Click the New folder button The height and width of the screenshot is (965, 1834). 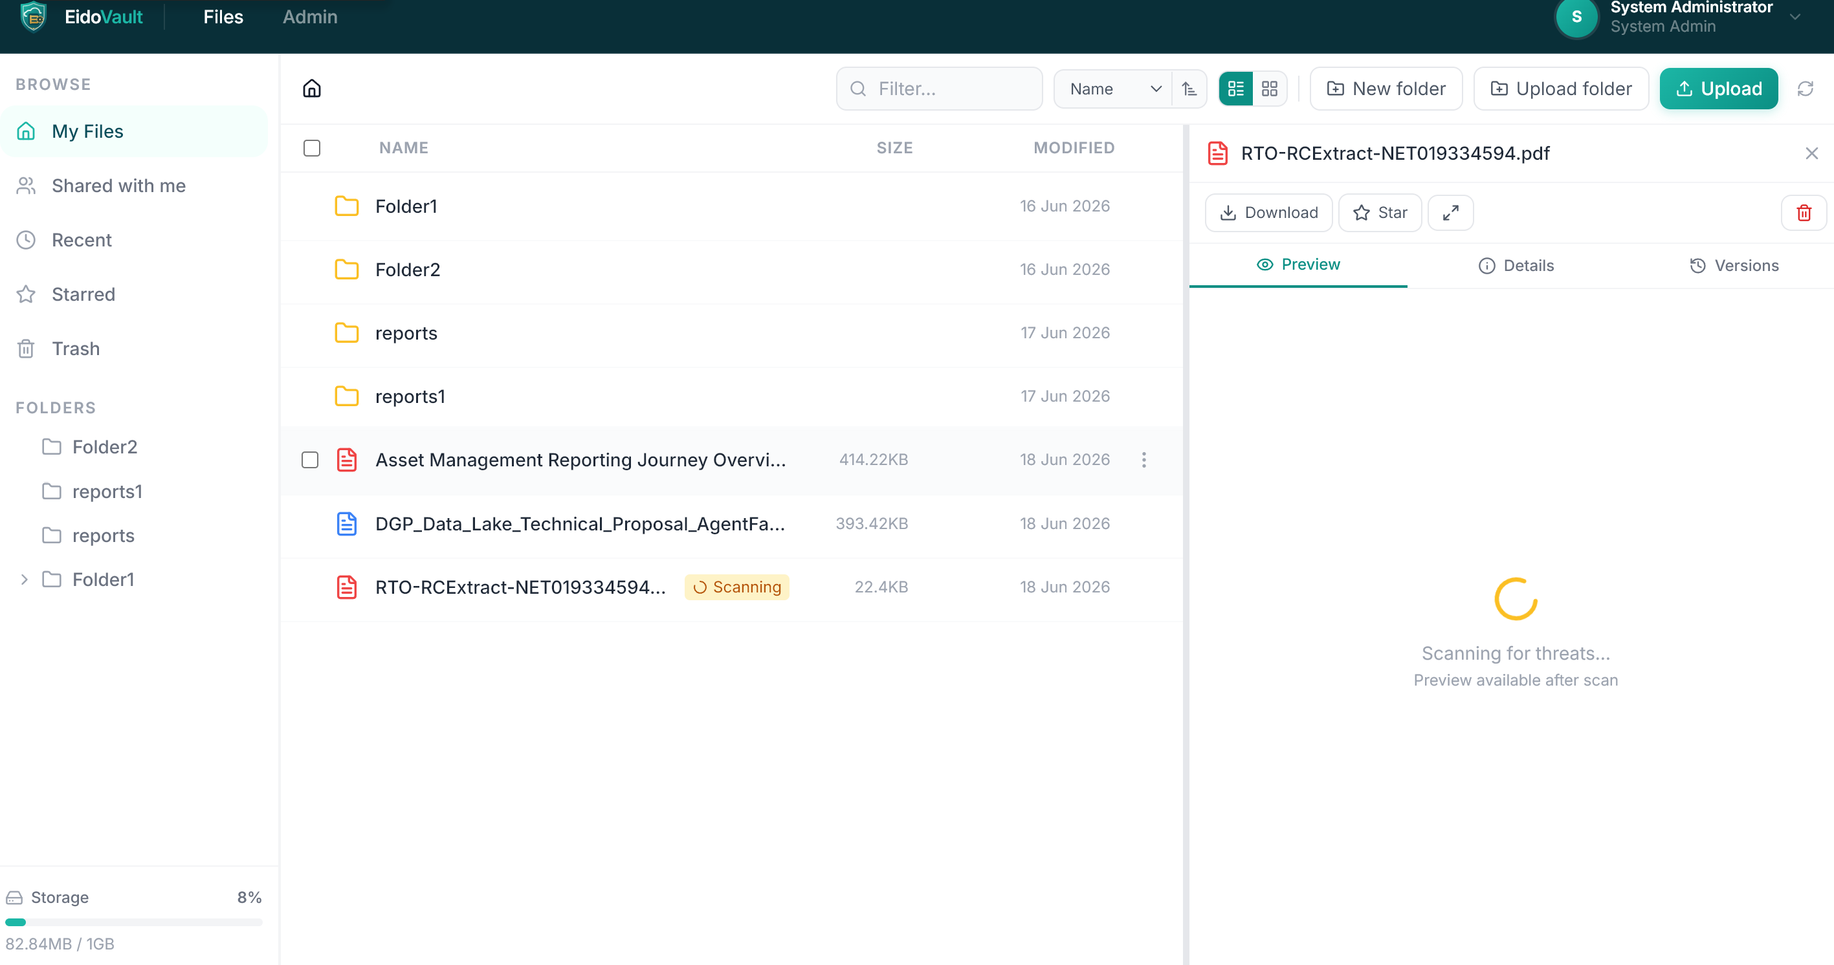click(x=1386, y=88)
